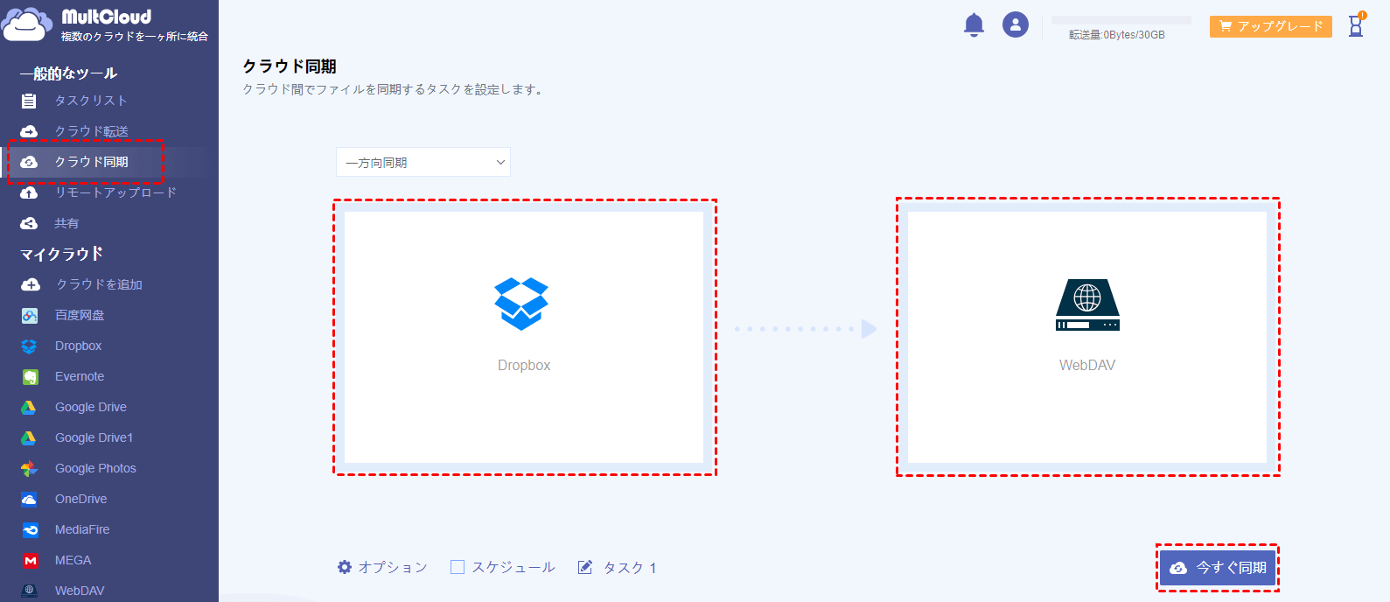Click the クラウド同期 page heading
Screen dimensions: 1390x602
click(x=290, y=66)
